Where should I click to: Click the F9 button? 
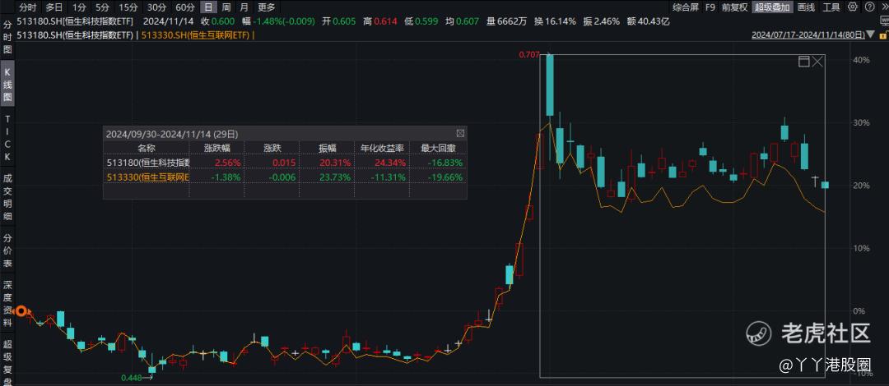pyautogui.click(x=710, y=7)
